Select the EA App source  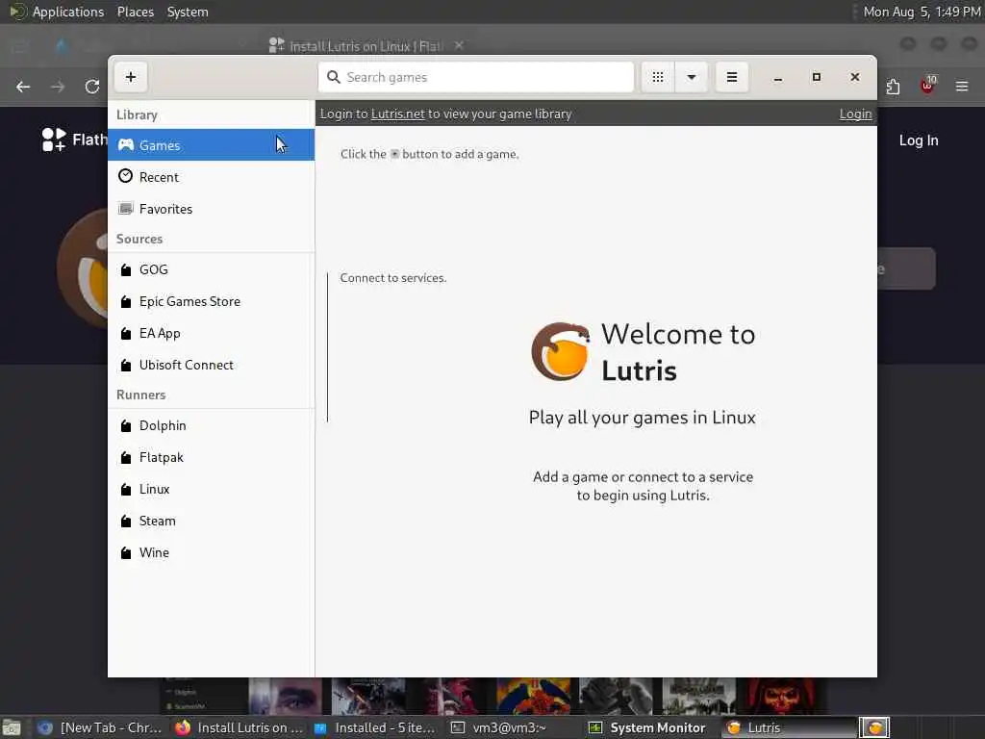pos(211,333)
